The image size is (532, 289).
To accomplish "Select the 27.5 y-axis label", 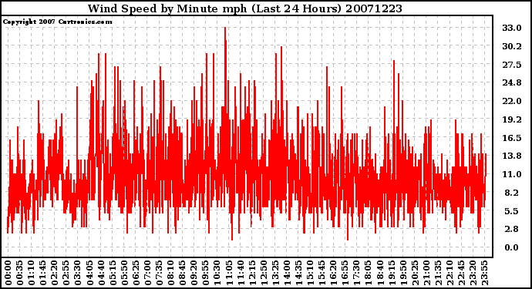I will pyautogui.click(x=512, y=65).
